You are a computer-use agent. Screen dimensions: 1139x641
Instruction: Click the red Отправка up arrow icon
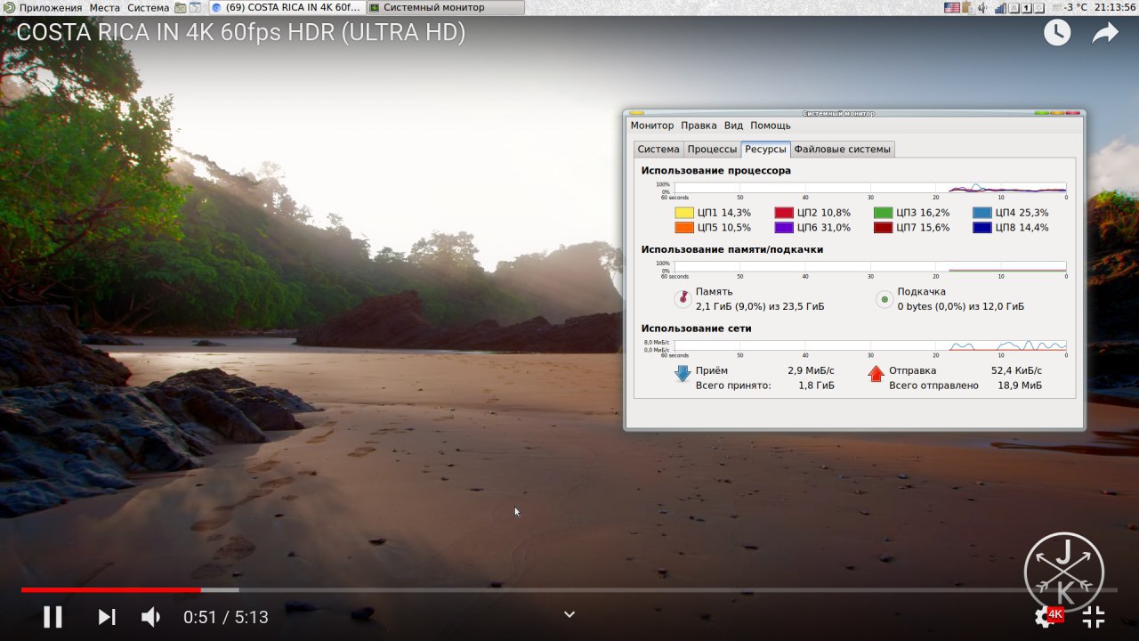tap(876, 374)
